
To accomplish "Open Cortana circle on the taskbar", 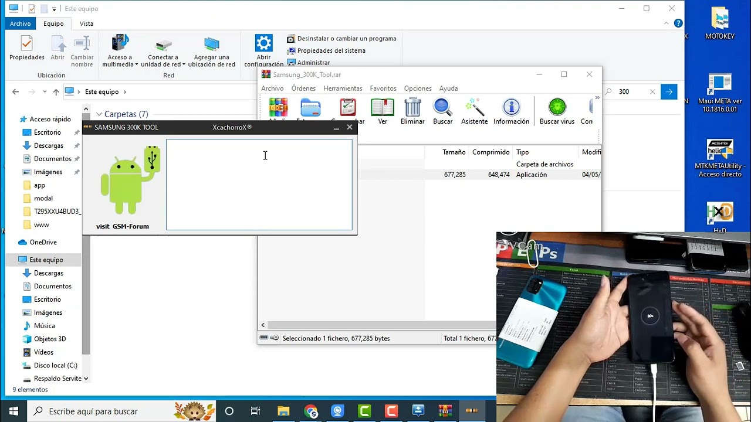I will pyautogui.click(x=229, y=411).
